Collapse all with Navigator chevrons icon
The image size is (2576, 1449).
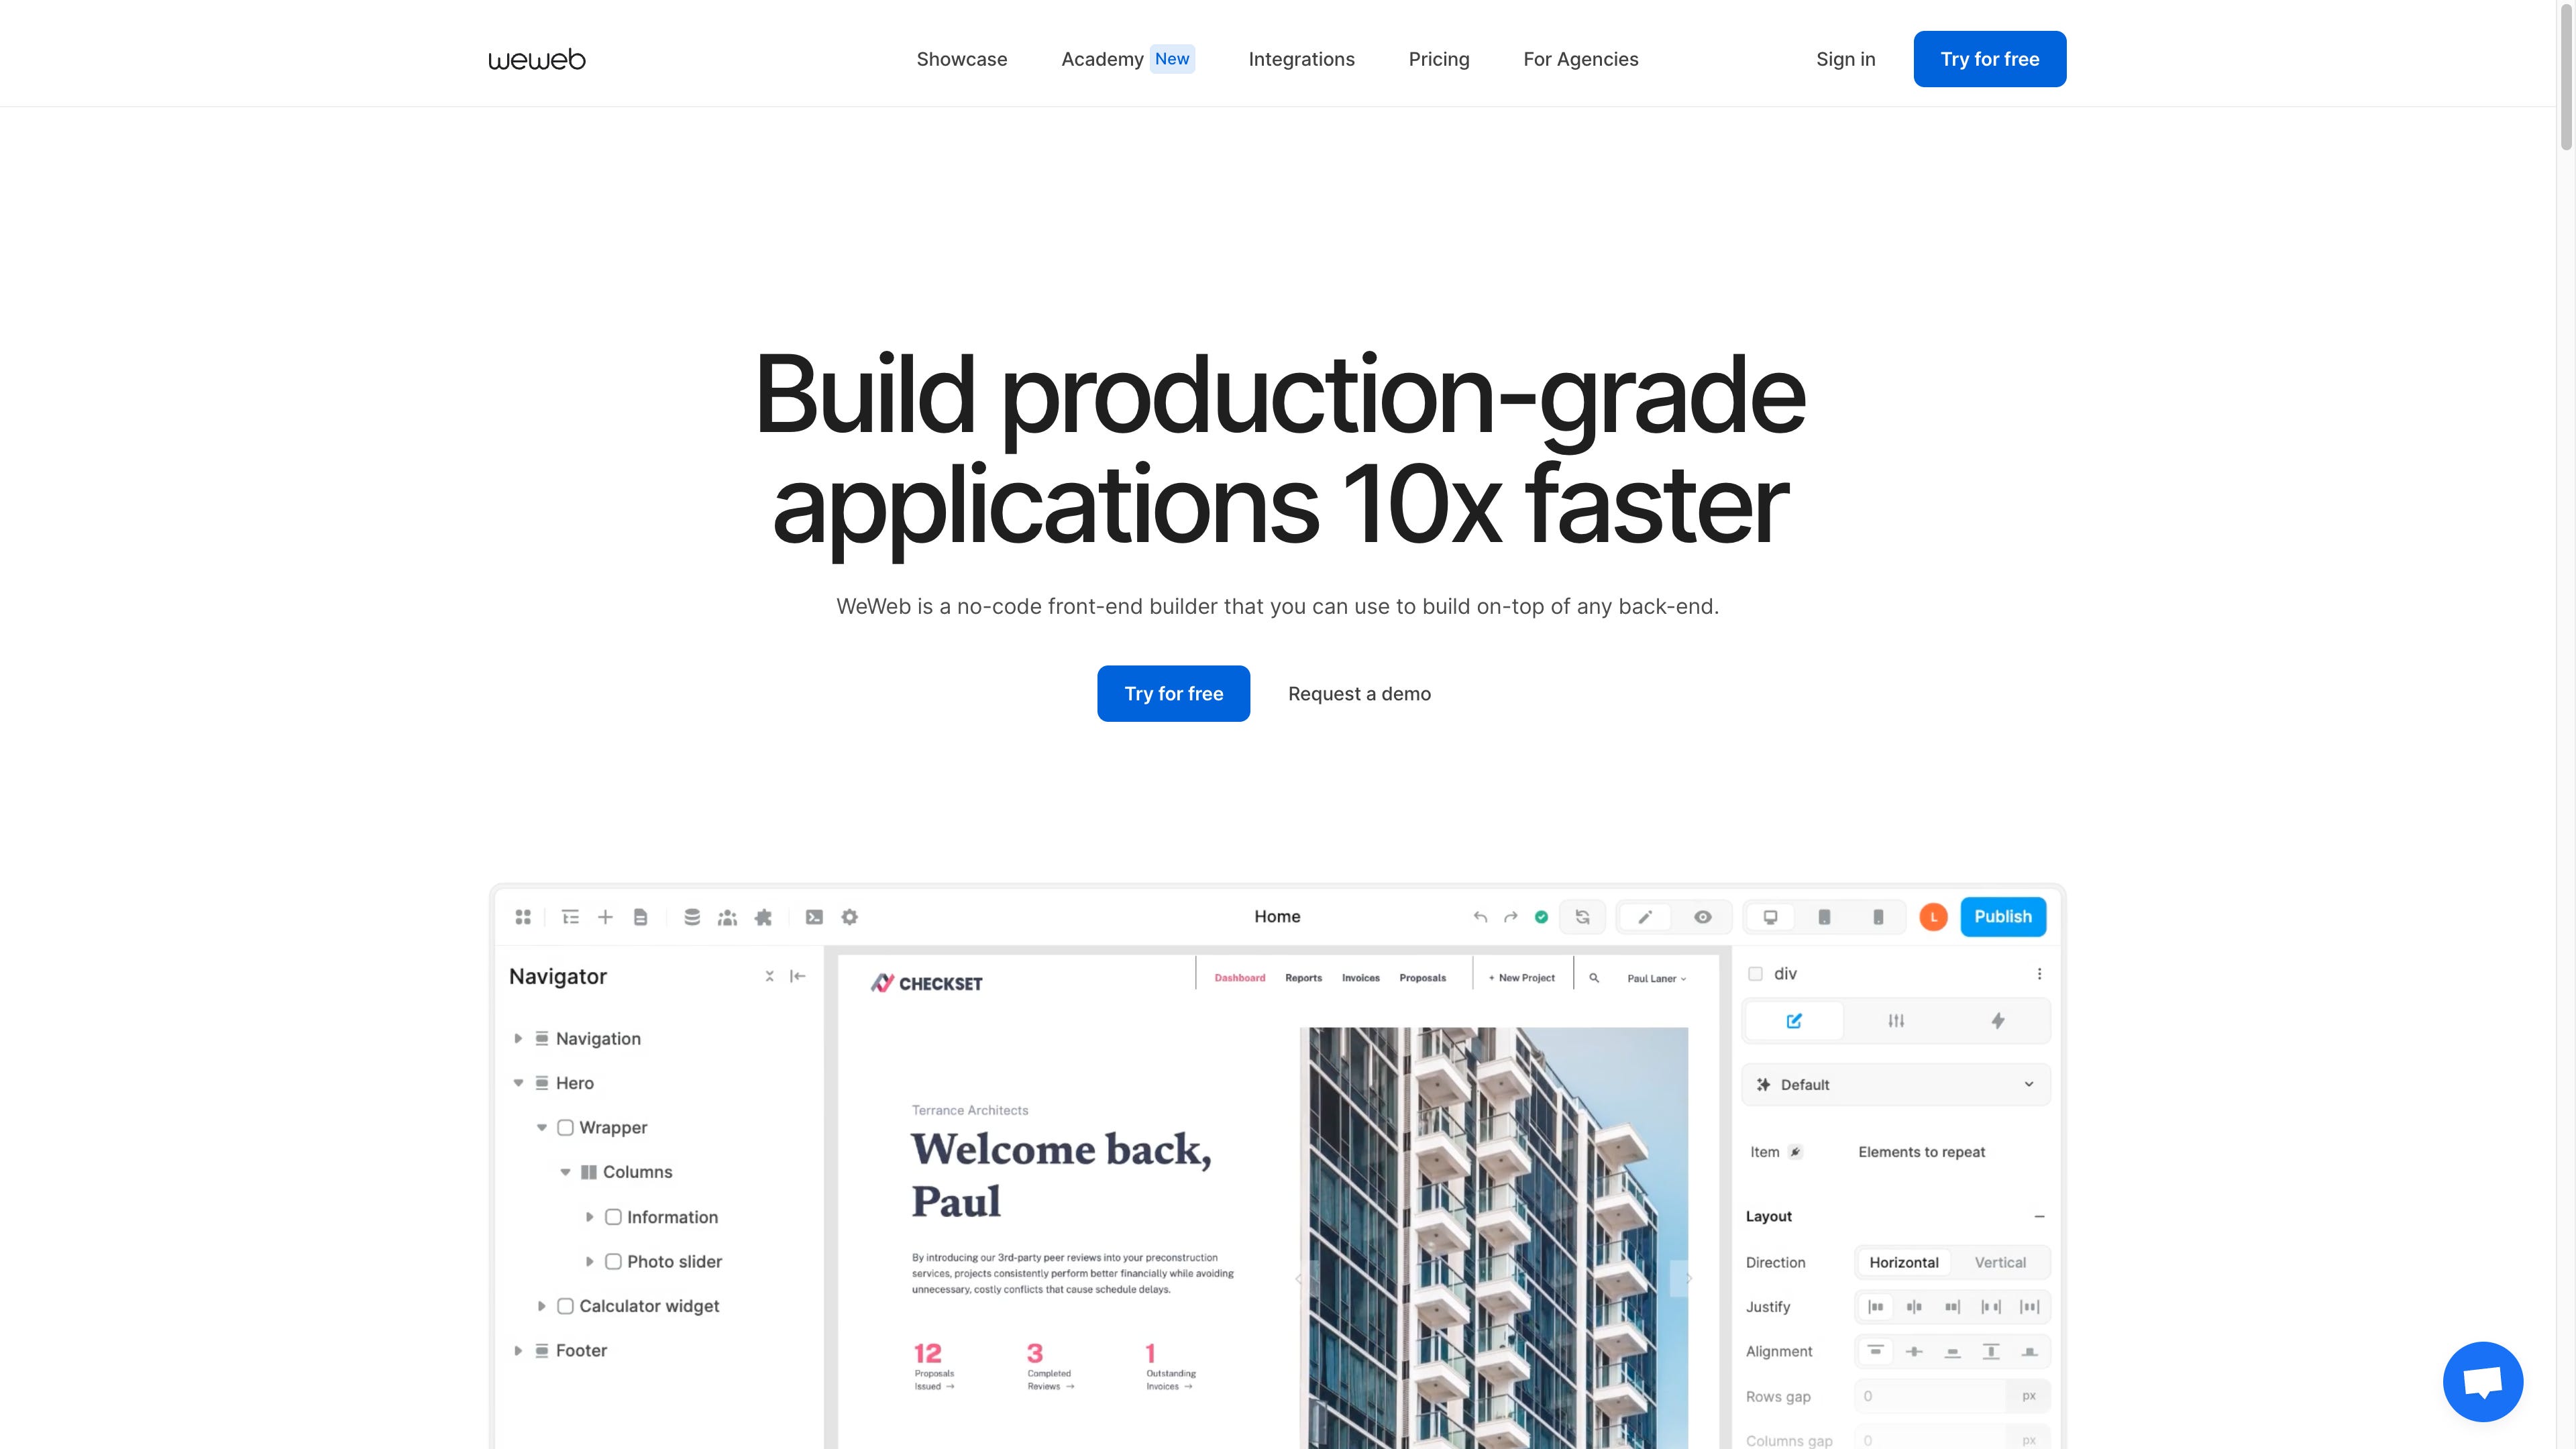pyautogui.click(x=769, y=976)
